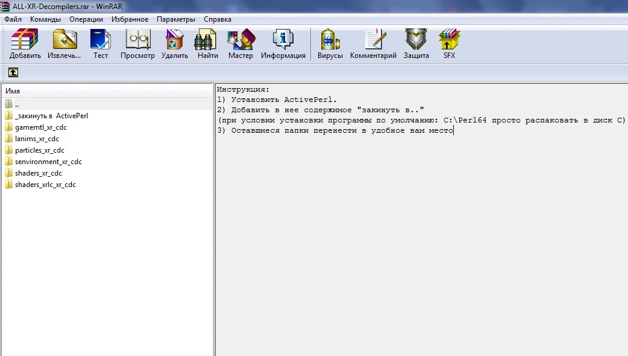This screenshot has width=628, height=356.
Task: Open the Файл menu
Action: [13, 19]
